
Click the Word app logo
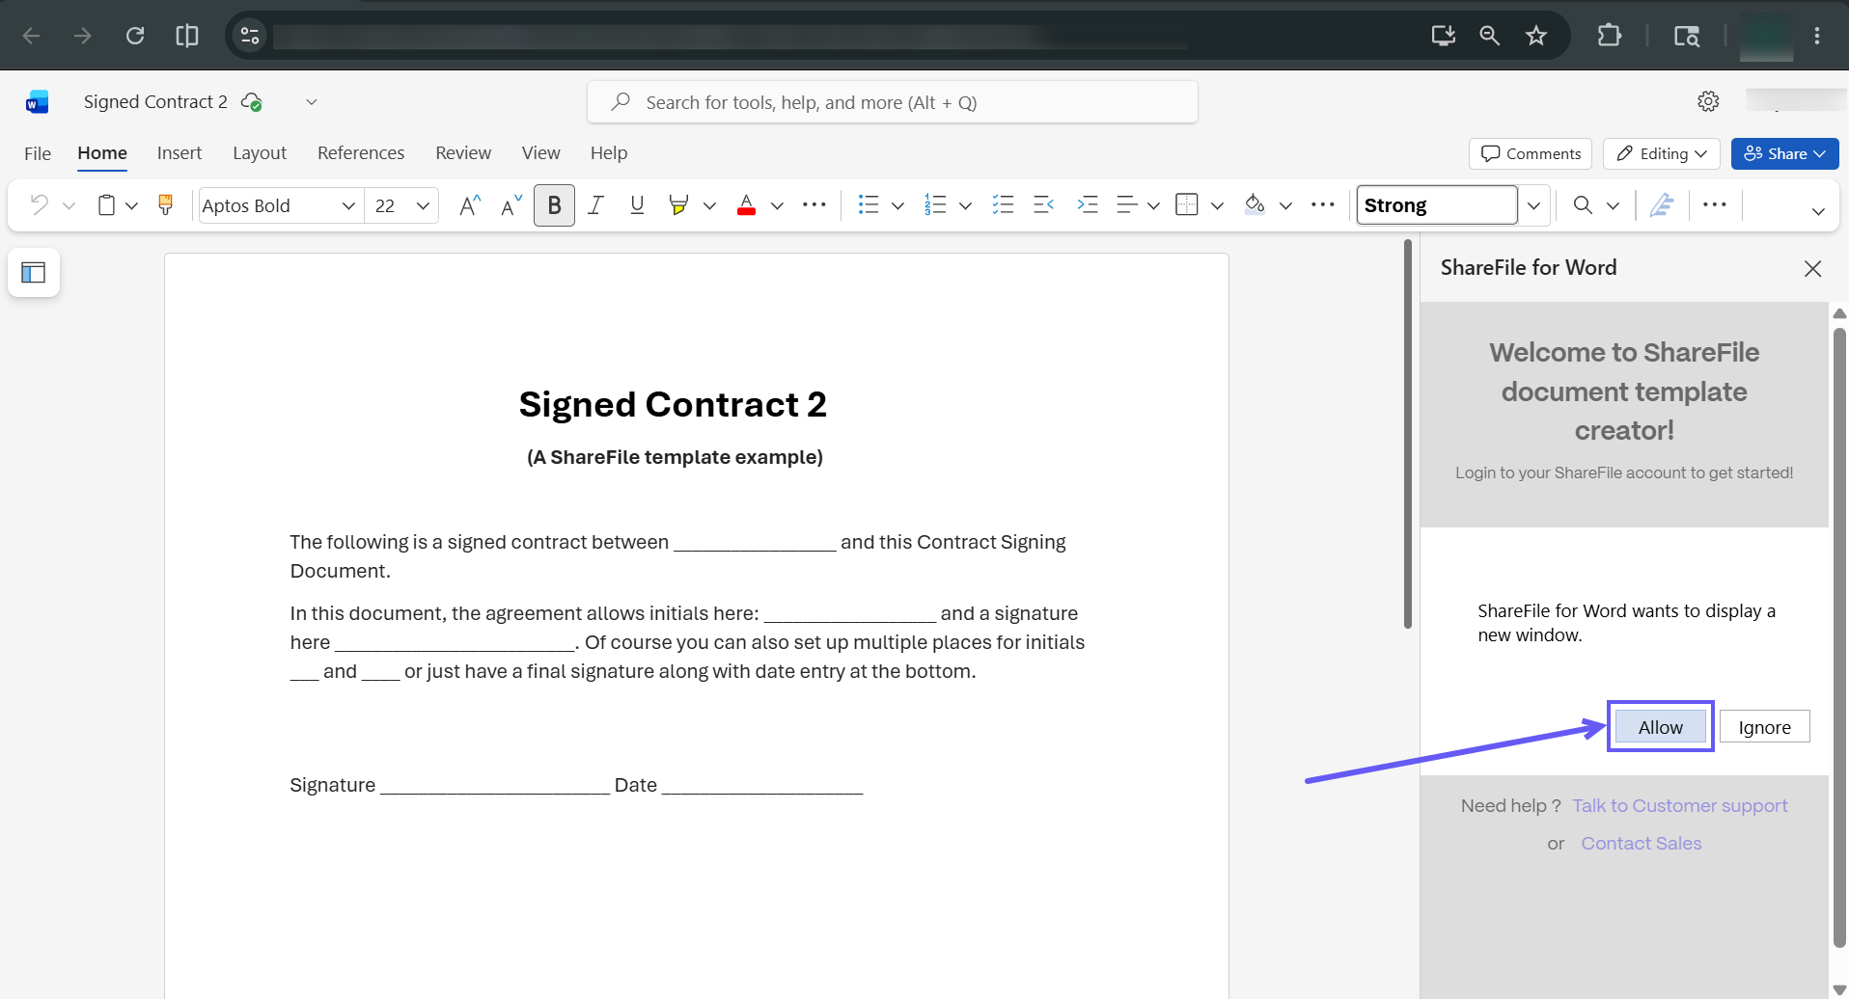point(38,102)
